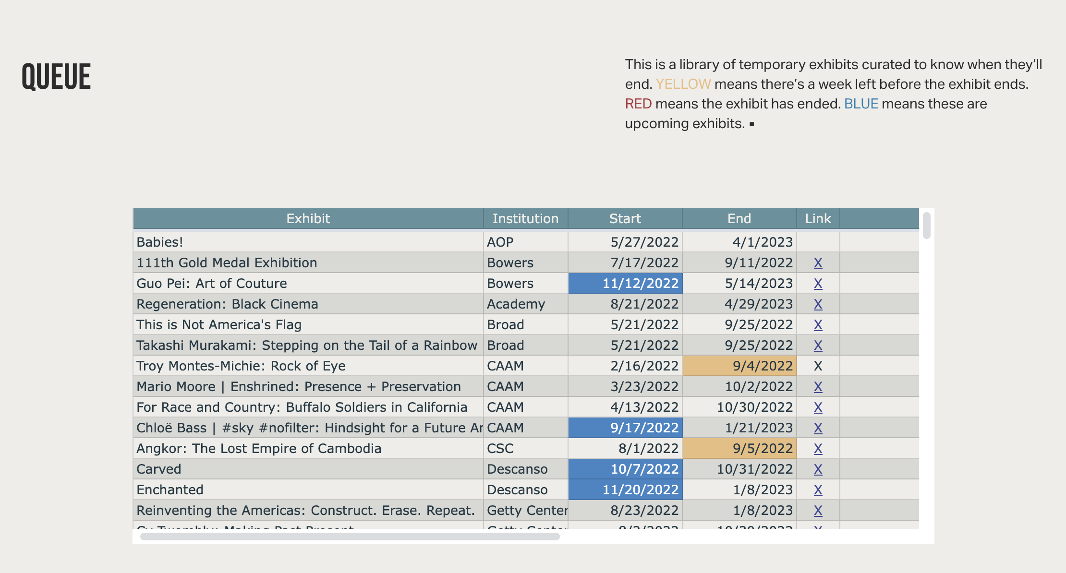This screenshot has width=1066, height=573.
Task: Click the Institution column header
Action: pos(525,219)
